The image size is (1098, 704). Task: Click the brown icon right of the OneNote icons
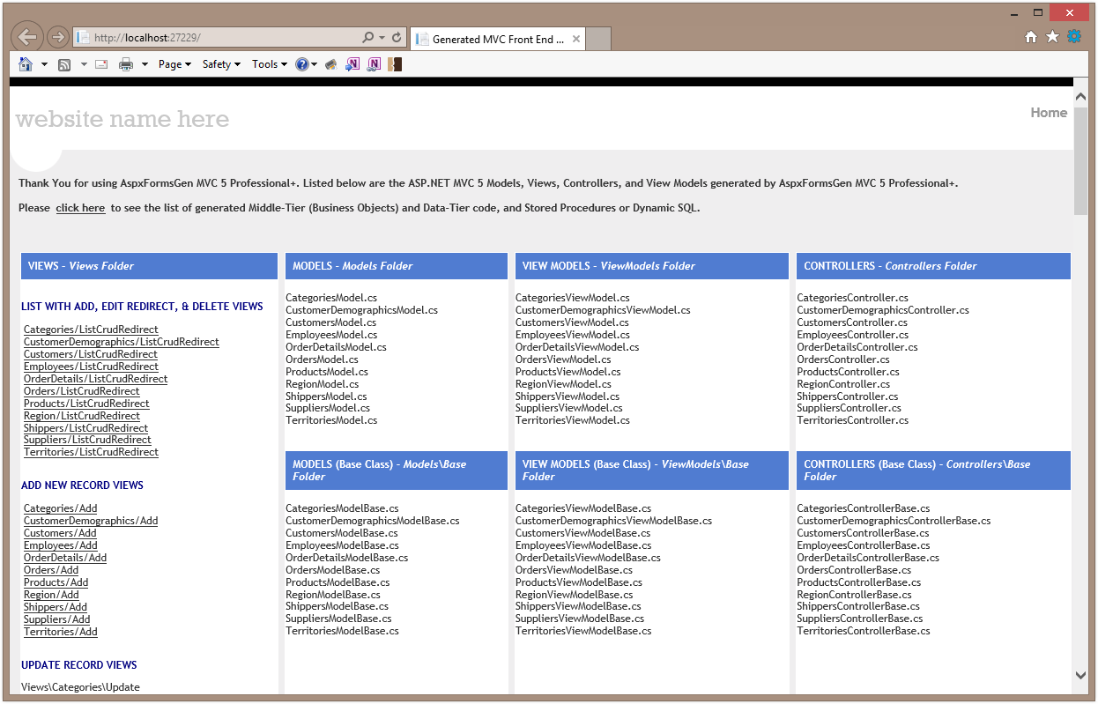(395, 64)
